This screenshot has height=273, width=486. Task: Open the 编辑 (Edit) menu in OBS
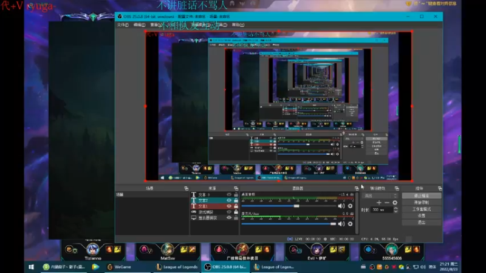[x=139, y=25]
